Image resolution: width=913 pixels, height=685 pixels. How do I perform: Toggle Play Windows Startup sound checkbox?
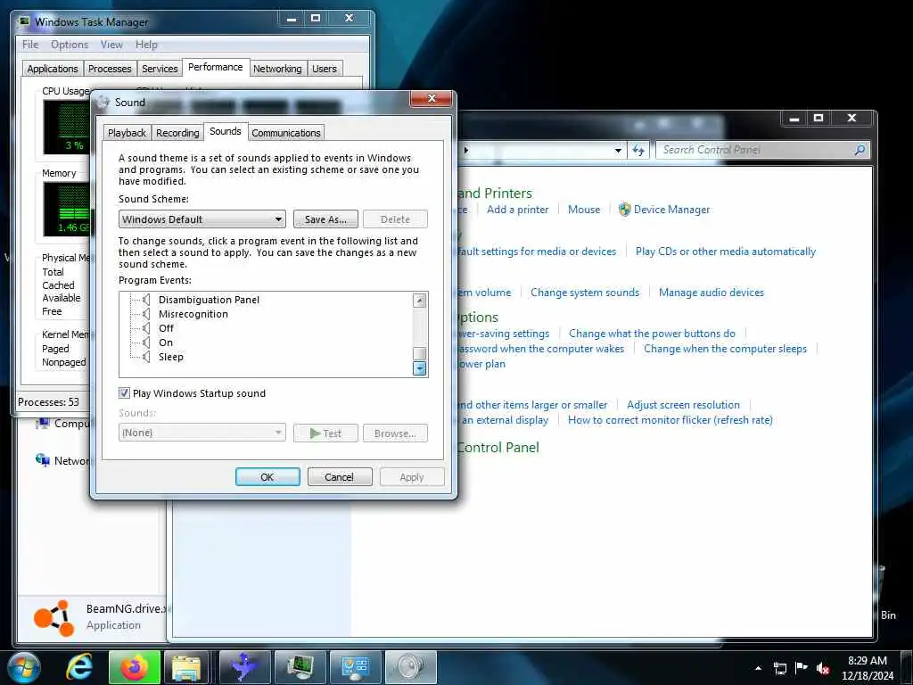click(x=124, y=393)
